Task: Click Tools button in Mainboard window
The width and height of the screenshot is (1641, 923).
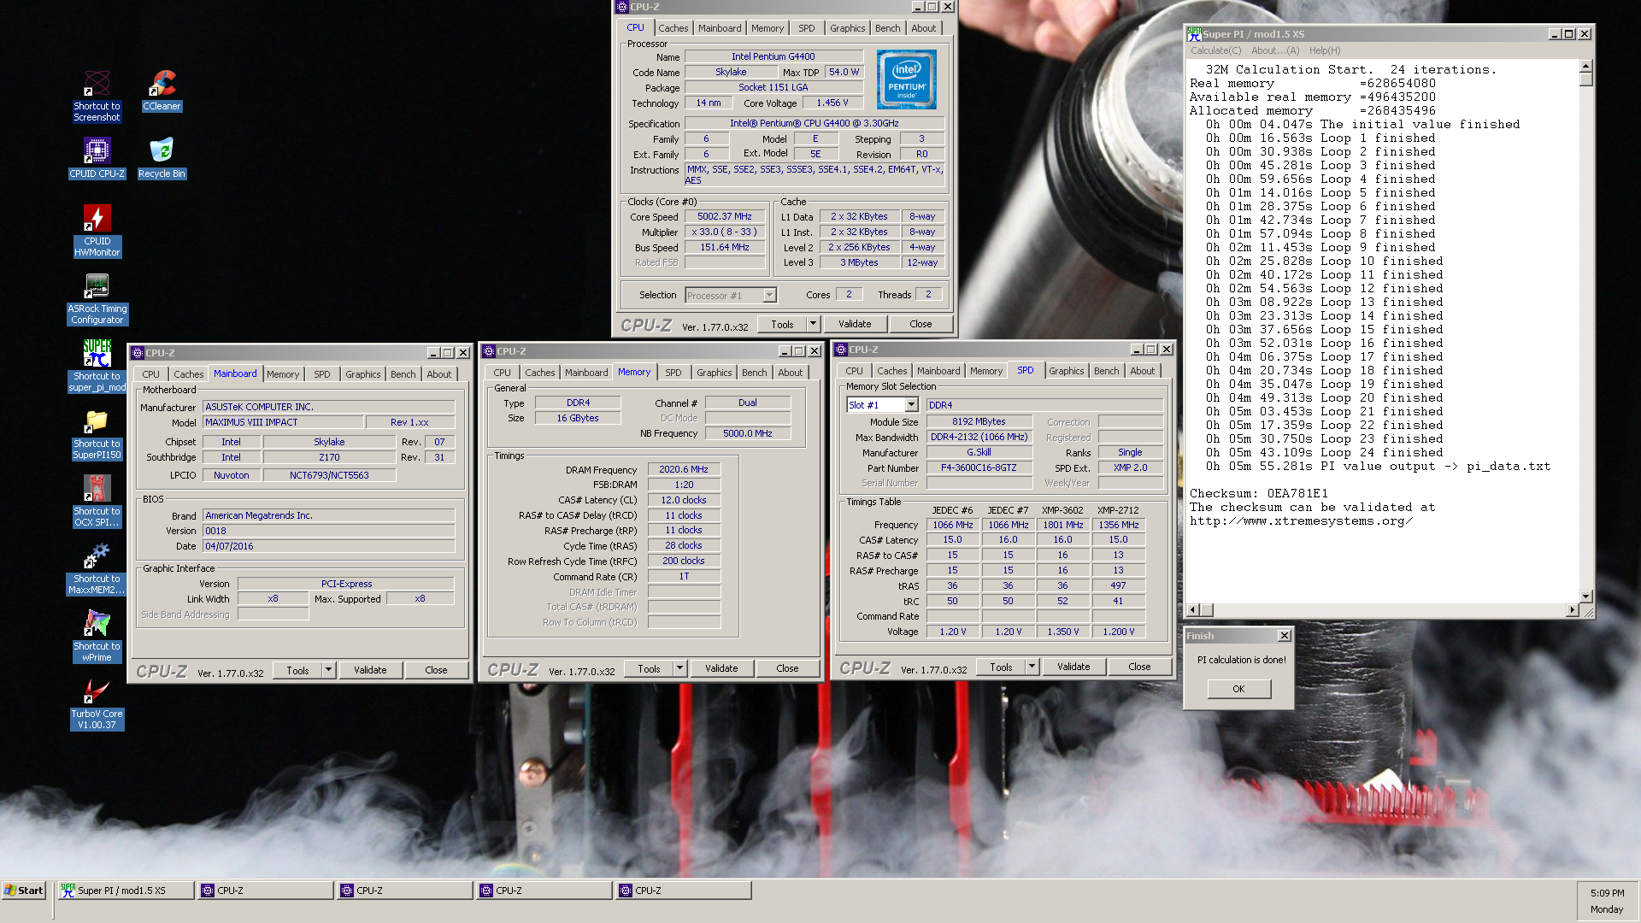Action: coord(297,670)
